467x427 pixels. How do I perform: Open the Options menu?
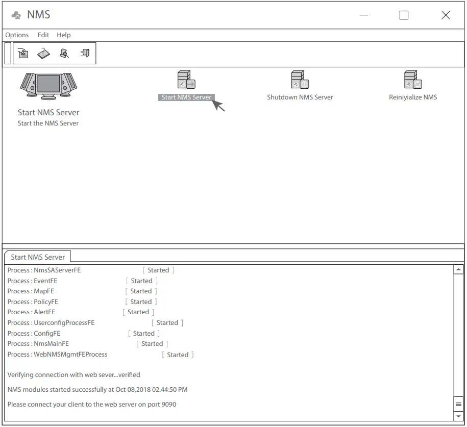tap(17, 35)
